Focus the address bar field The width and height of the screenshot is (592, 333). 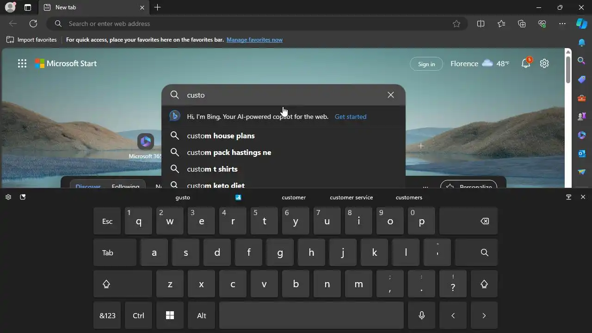tap(257, 24)
